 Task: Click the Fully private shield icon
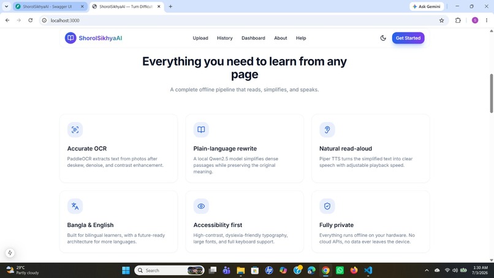[x=327, y=206]
